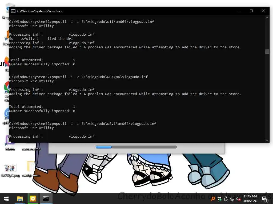Screen dimensions: 273x204
Task: Minimize the cmd.exe window
Action: pos(239,11)
